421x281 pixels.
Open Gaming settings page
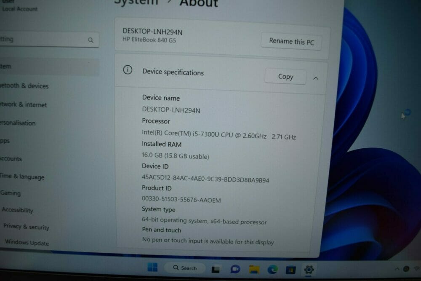(x=11, y=193)
